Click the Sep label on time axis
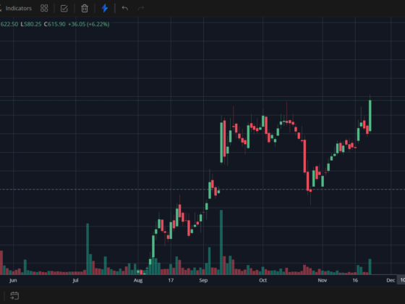This screenshot has width=405, height=304. [203, 281]
